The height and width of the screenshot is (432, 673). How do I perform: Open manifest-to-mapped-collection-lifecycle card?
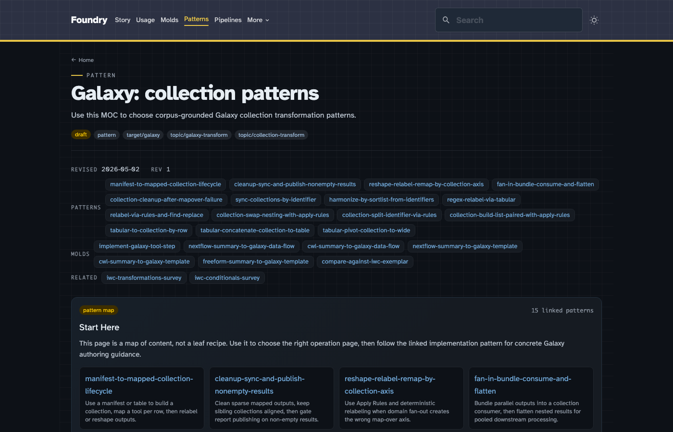coord(142,398)
